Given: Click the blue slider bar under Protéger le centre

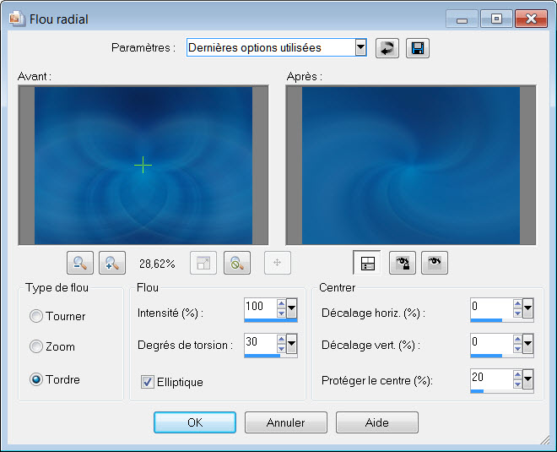Looking at the screenshot, I should click(x=477, y=391).
